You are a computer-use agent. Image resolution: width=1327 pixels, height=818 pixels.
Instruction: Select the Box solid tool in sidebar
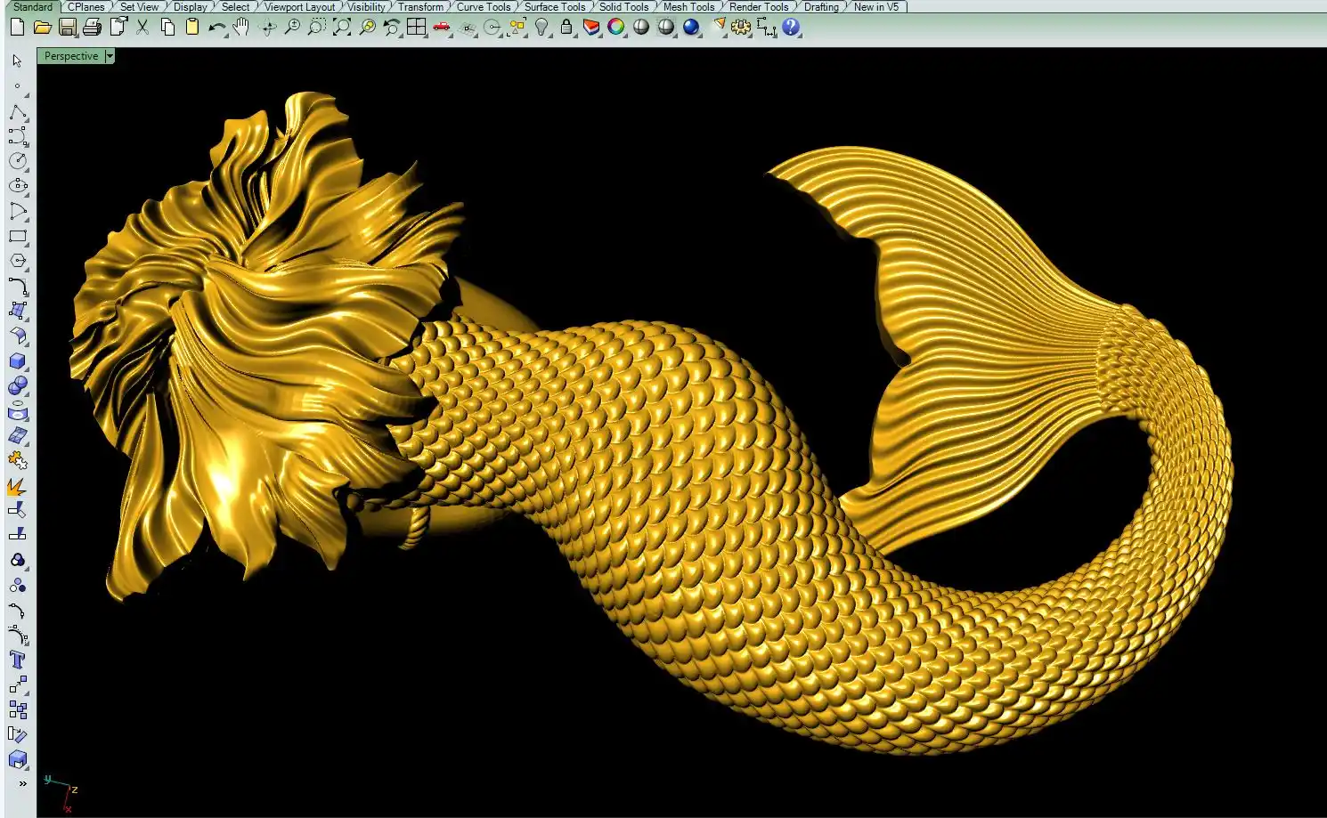pyautogui.click(x=17, y=361)
